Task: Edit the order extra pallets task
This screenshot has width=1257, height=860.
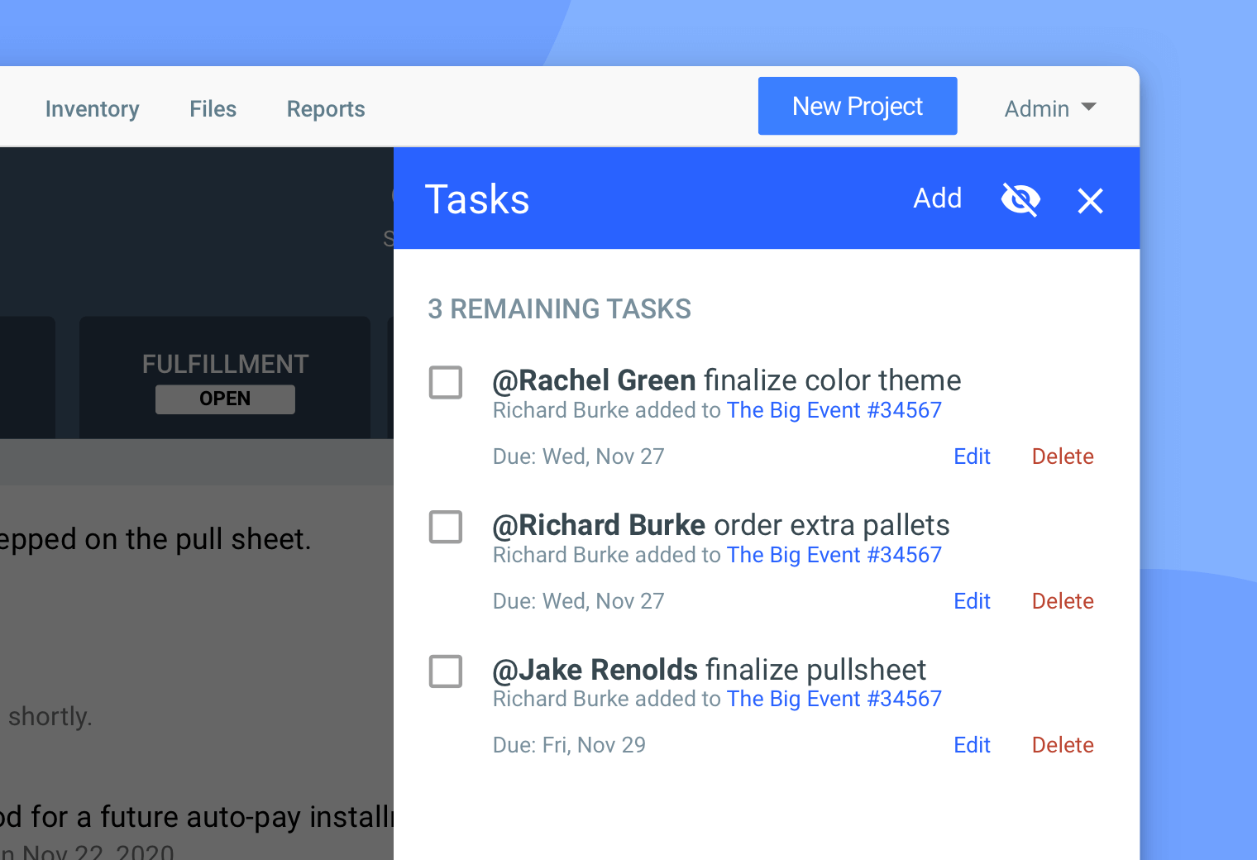Action: 972,601
